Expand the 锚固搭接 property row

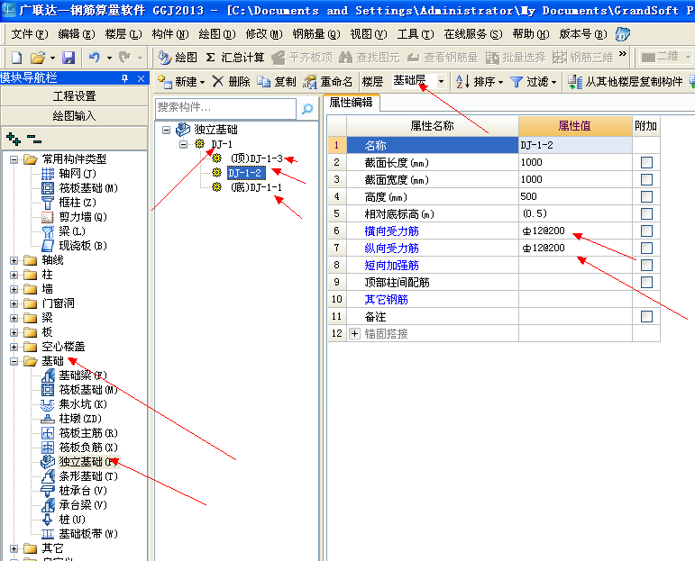click(354, 334)
